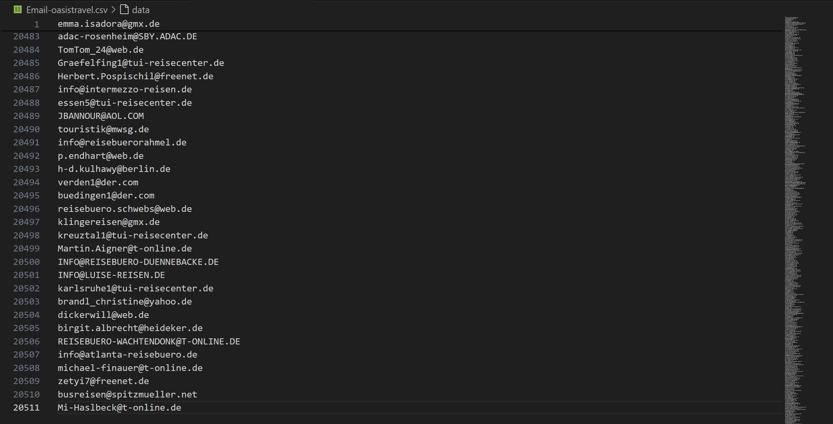This screenshot has width=833, height=424.
Task: Click the Herbert.Pospischil@freenet.de line
Action: tap(135, 76)
